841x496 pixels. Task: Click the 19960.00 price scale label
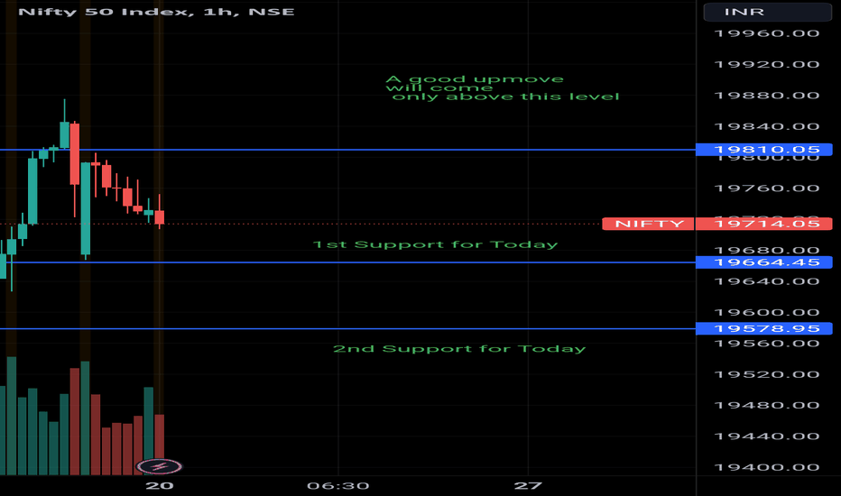tap(766, 33)
